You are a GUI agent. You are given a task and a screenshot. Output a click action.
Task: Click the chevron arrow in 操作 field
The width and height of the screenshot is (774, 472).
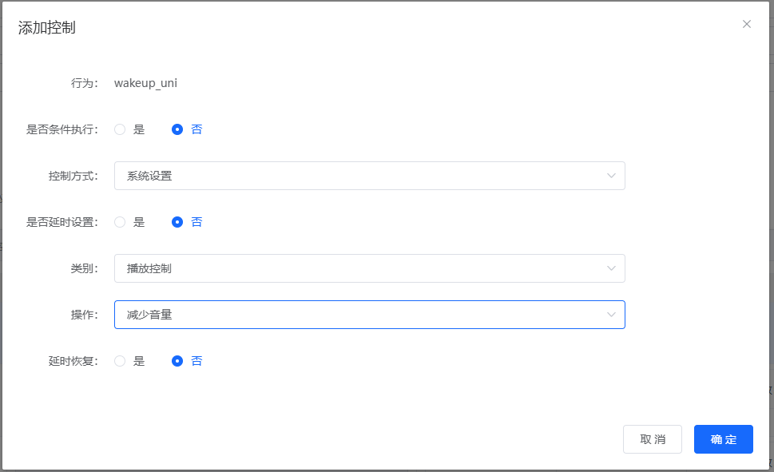pyautogui.click(x=611, y=315)
